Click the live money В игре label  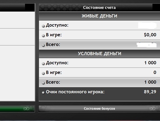tap(54, 35)
